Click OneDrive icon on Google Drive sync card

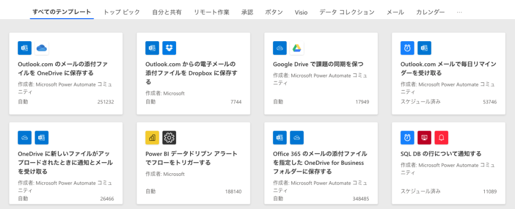[280, 48]
